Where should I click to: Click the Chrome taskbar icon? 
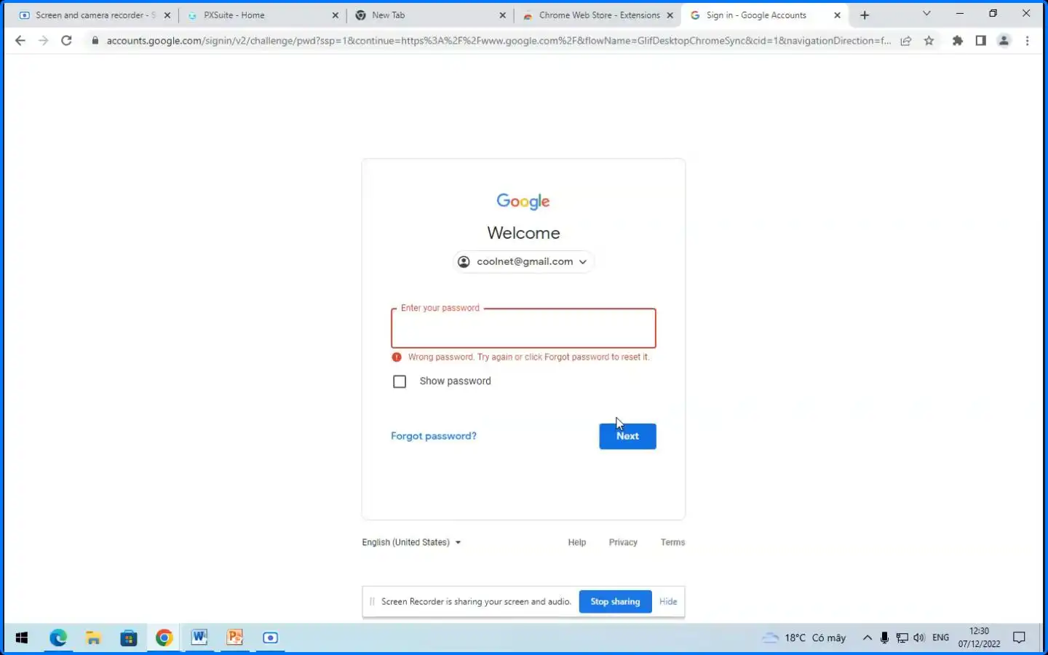pos(164,638)
